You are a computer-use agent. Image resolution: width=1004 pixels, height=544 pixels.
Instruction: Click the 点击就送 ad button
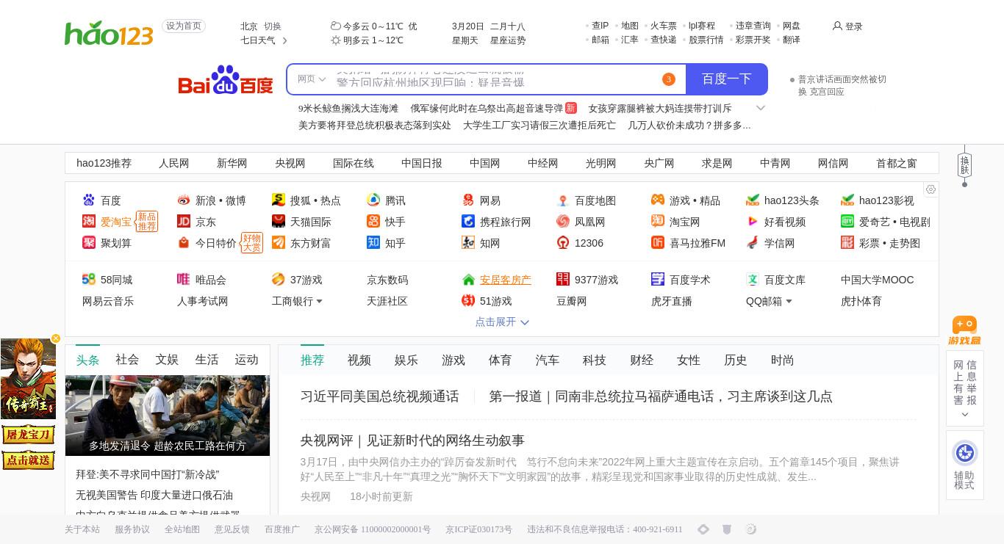click(x=28, y=460)
